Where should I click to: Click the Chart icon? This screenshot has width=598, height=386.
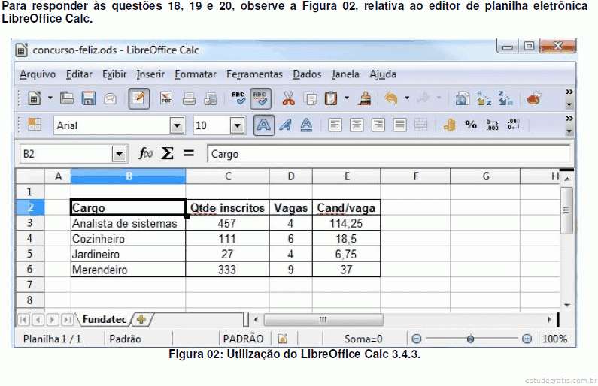click(x=534, y=98)
